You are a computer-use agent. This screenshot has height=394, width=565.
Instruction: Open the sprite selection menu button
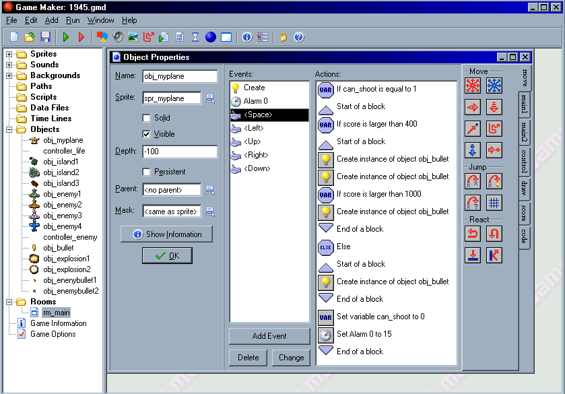210,98
